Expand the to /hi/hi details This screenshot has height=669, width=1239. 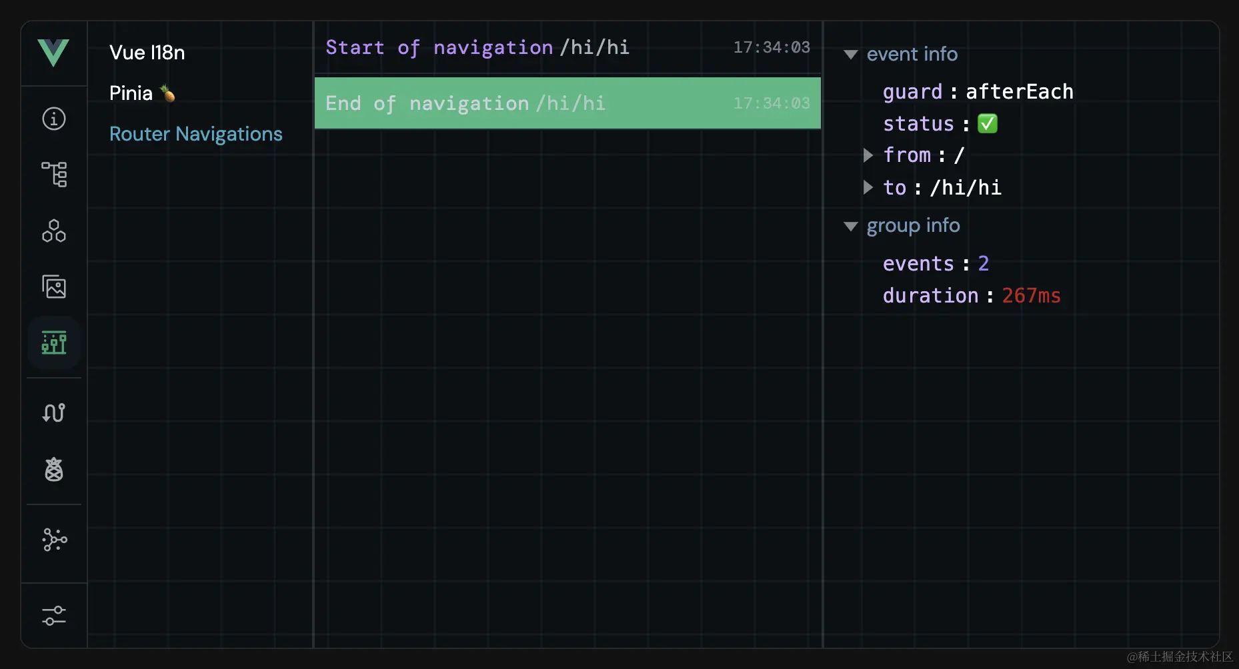click(868, 187)
